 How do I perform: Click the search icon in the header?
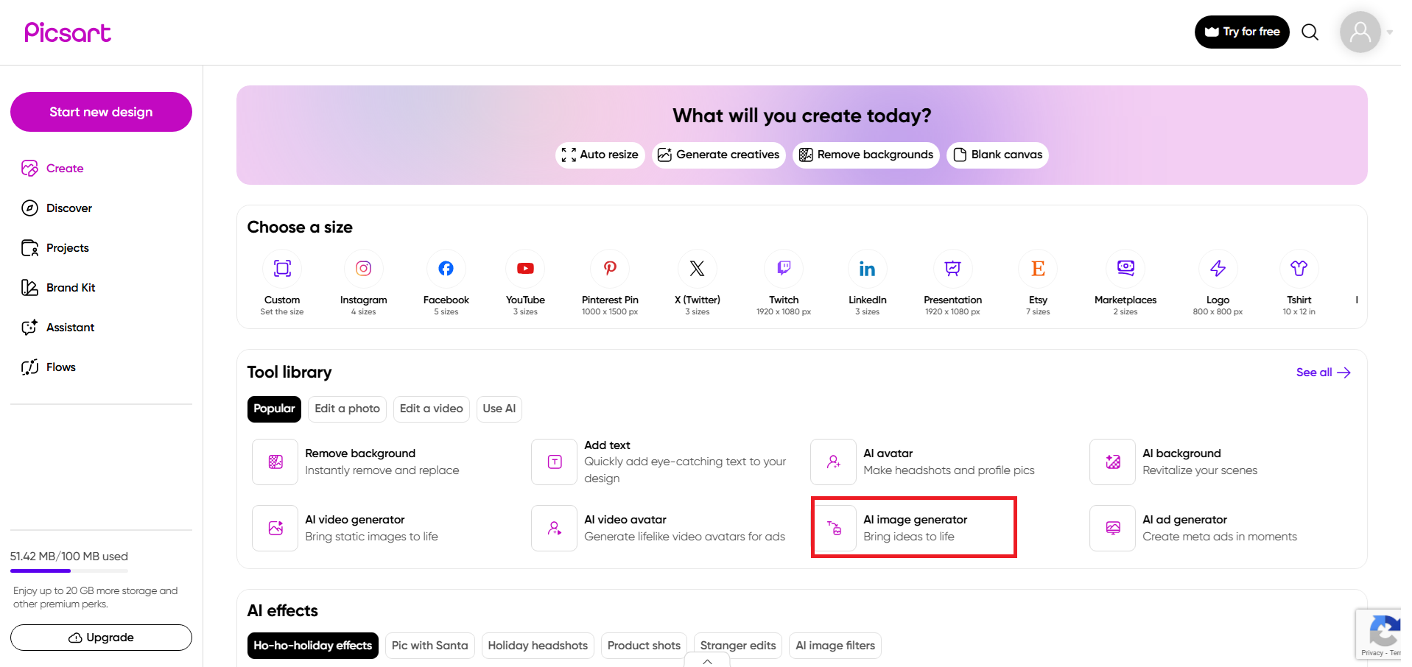pyautogui.click(x=1310, y=32)
